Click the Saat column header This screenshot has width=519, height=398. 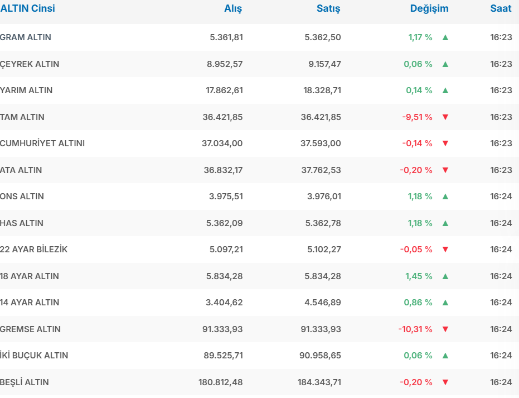(x=501, y=8)
